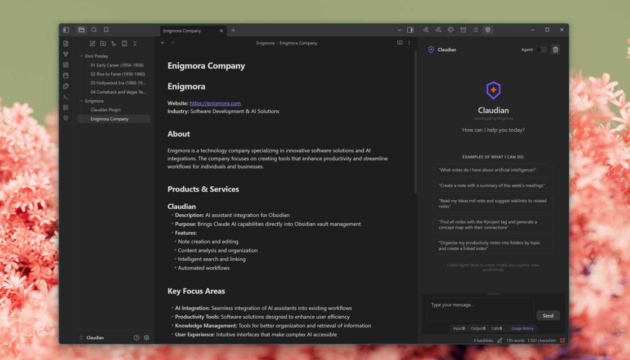This screenshot has height=360, width=630.
Task: Open the Claudian vault switcher
Action: point(91,337)
